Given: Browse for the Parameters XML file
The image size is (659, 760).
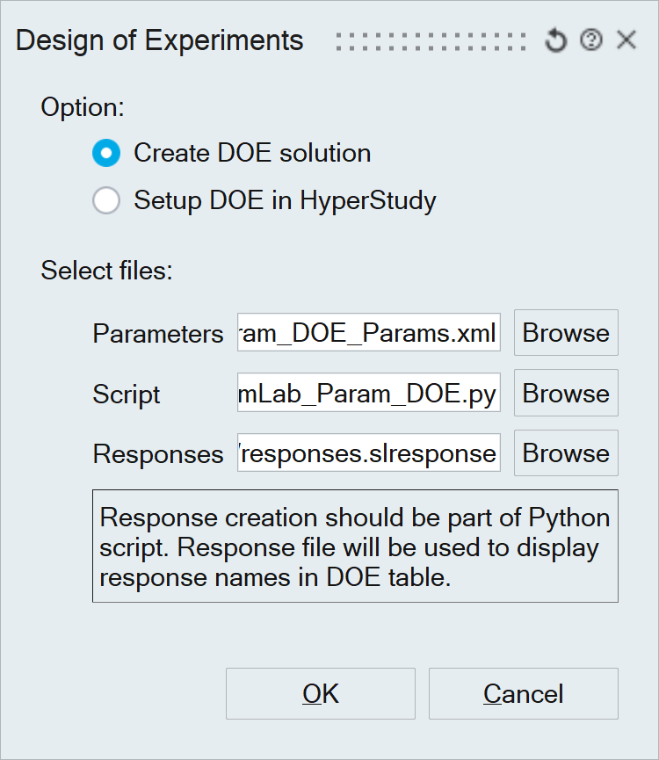Looking at the screenshot, I should click(x=566, y=333).
